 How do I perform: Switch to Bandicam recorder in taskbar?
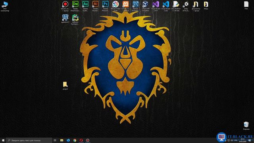point(88,140)
